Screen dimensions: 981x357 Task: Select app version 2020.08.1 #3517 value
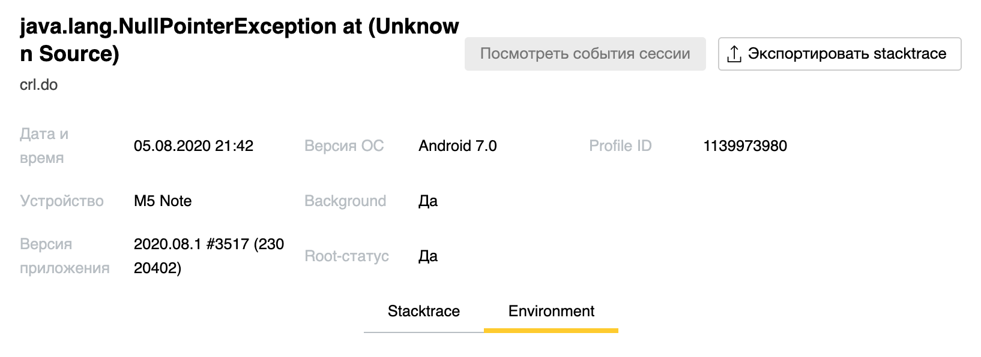[208, 256]
